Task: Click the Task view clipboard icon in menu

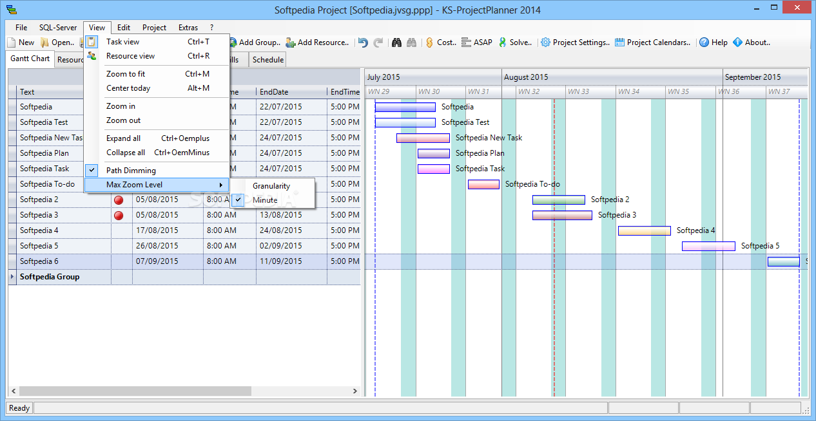Action: (92, 42)
